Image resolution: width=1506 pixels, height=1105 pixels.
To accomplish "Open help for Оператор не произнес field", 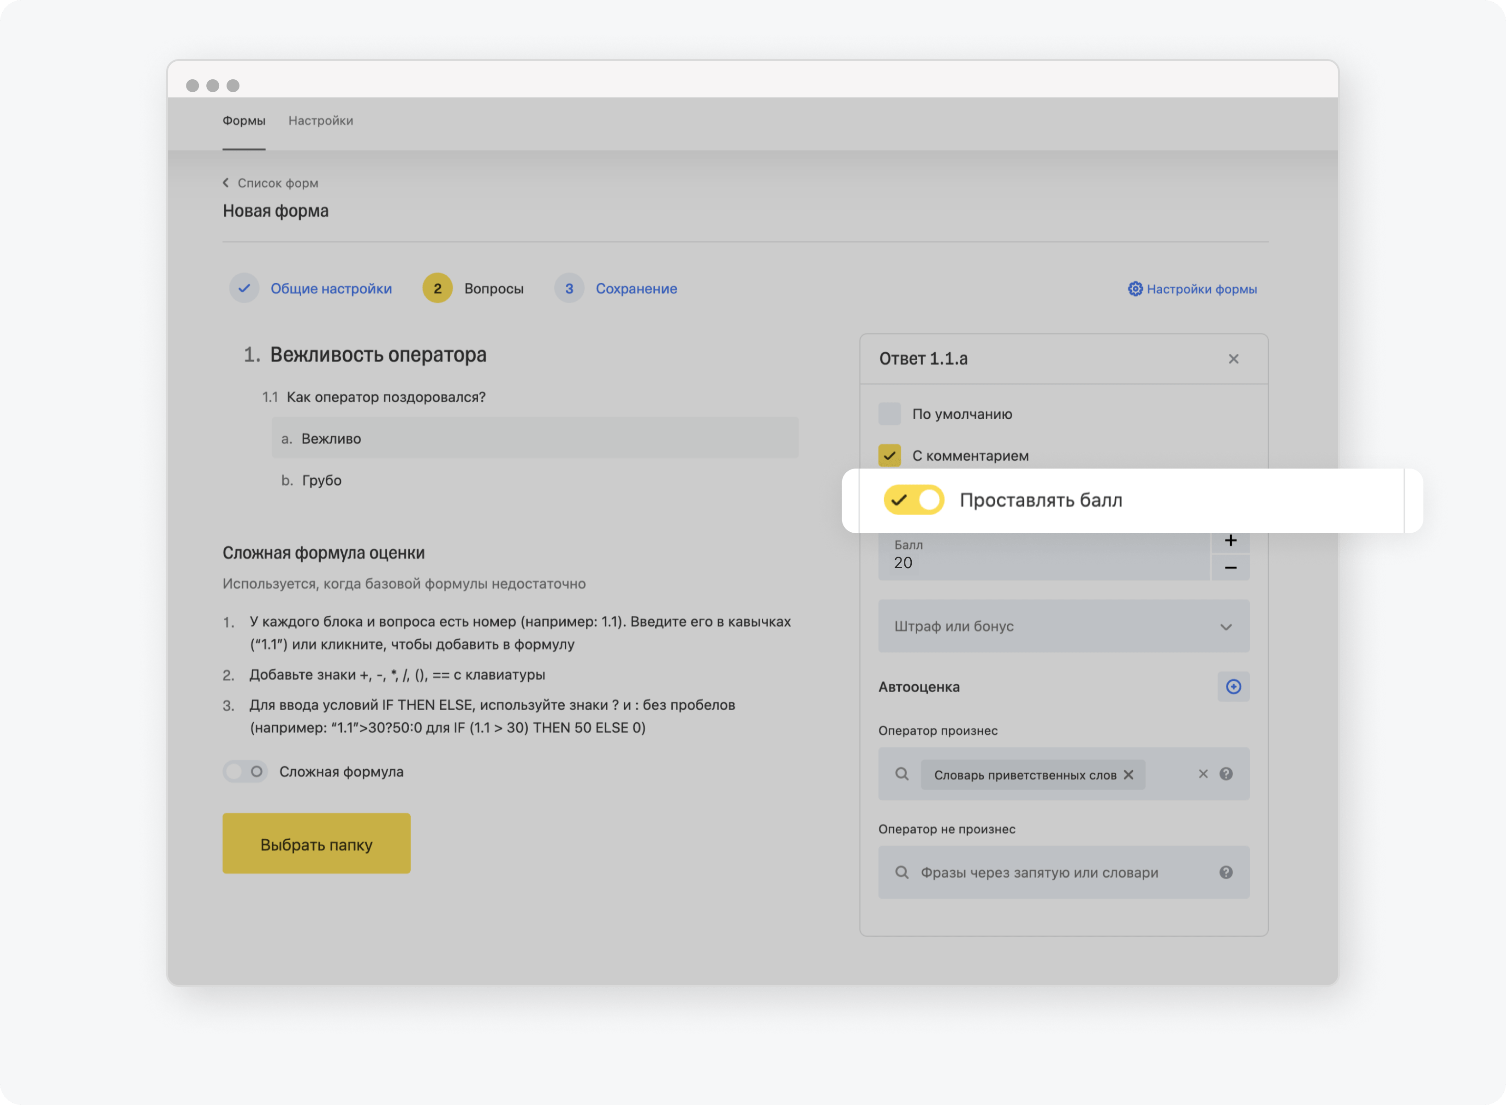I will pyautogui.click(x=1225, y=872).
